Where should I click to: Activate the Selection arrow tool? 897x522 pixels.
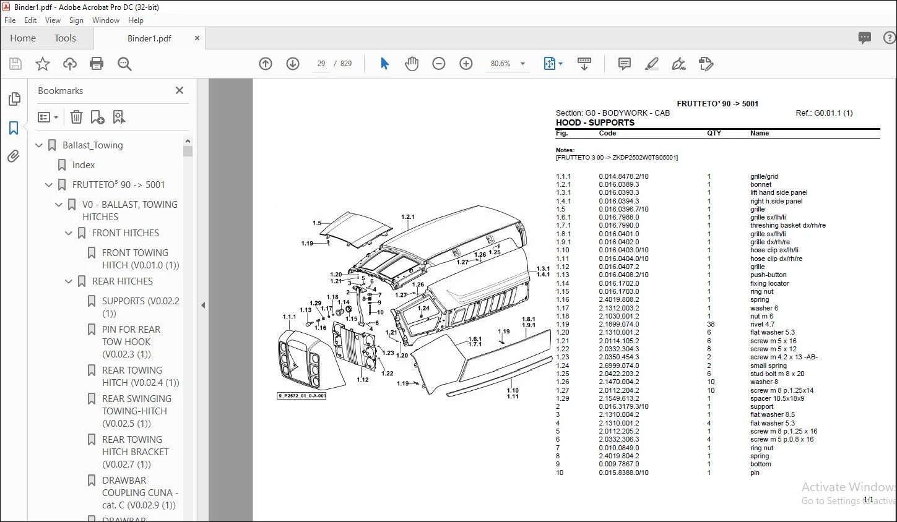pyautogui.click(x=384, y=64)
